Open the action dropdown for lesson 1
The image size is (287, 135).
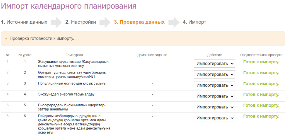214,64
